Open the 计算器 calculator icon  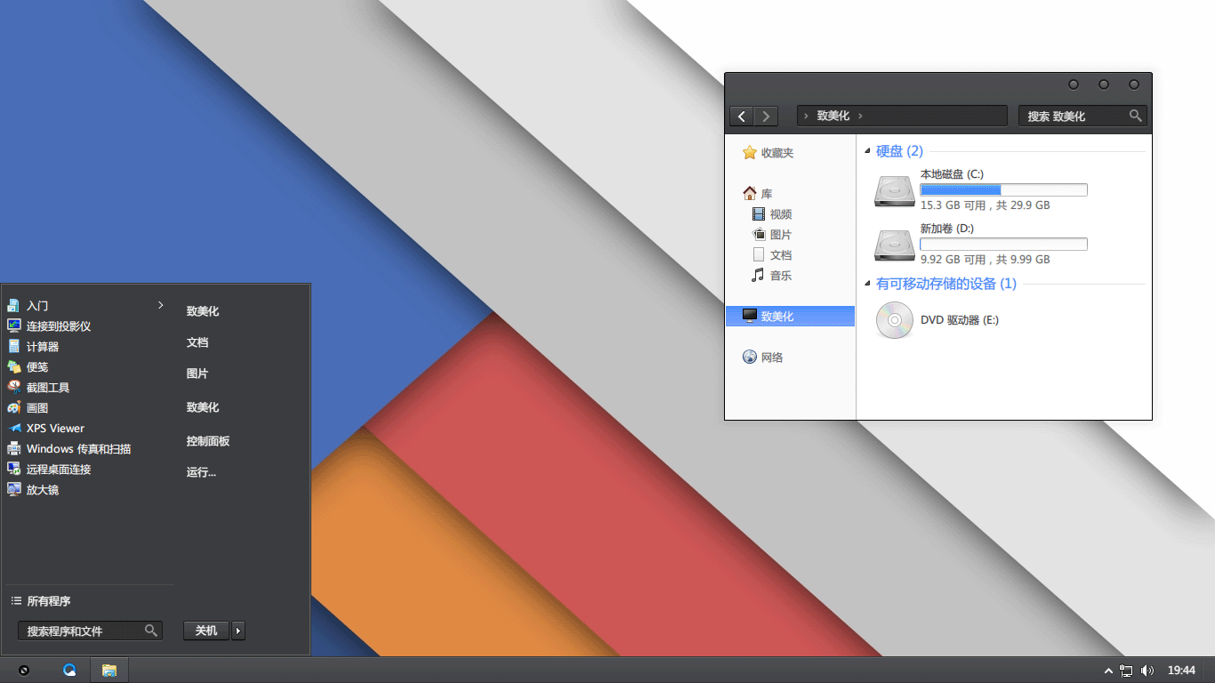pos(14,347)
